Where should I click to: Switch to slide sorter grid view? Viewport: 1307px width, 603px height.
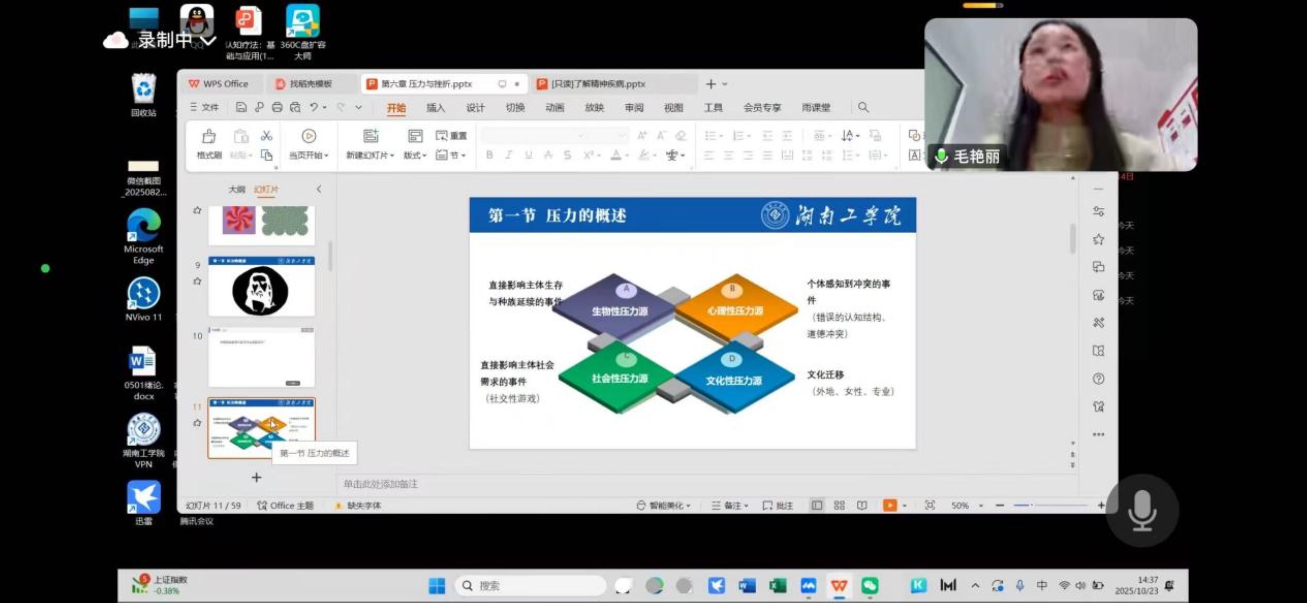(839, 505)
